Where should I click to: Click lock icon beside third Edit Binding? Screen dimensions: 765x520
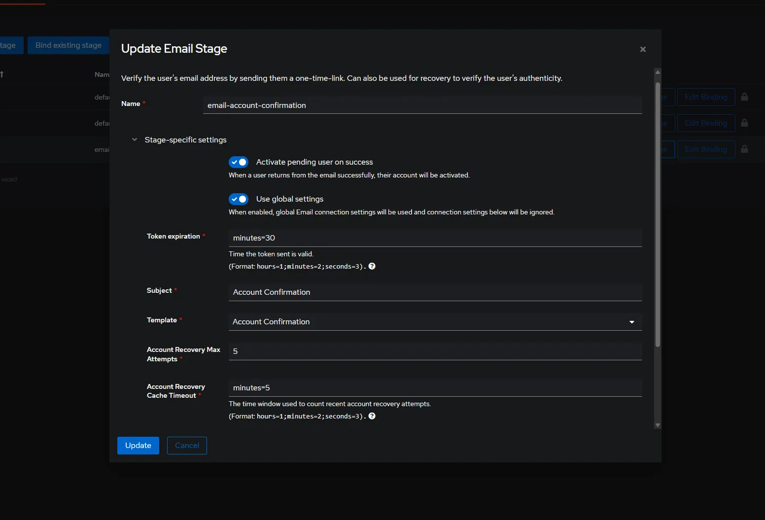(744, 149)
